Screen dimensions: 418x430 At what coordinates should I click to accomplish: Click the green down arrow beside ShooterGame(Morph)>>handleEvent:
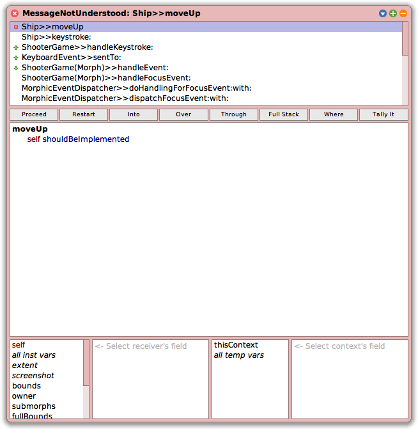pyautogui.click(x=16, y=68)
